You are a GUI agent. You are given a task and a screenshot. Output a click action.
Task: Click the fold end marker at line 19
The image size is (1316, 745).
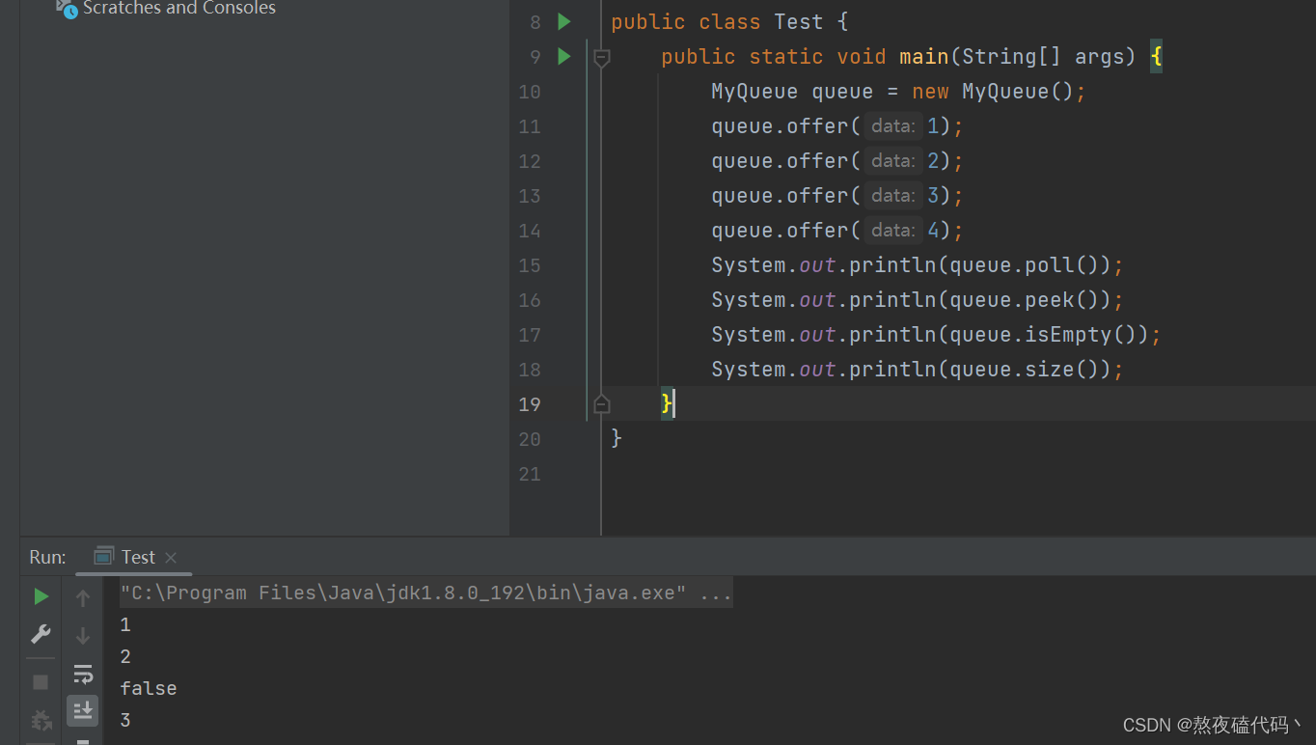(x=602, y=403)
